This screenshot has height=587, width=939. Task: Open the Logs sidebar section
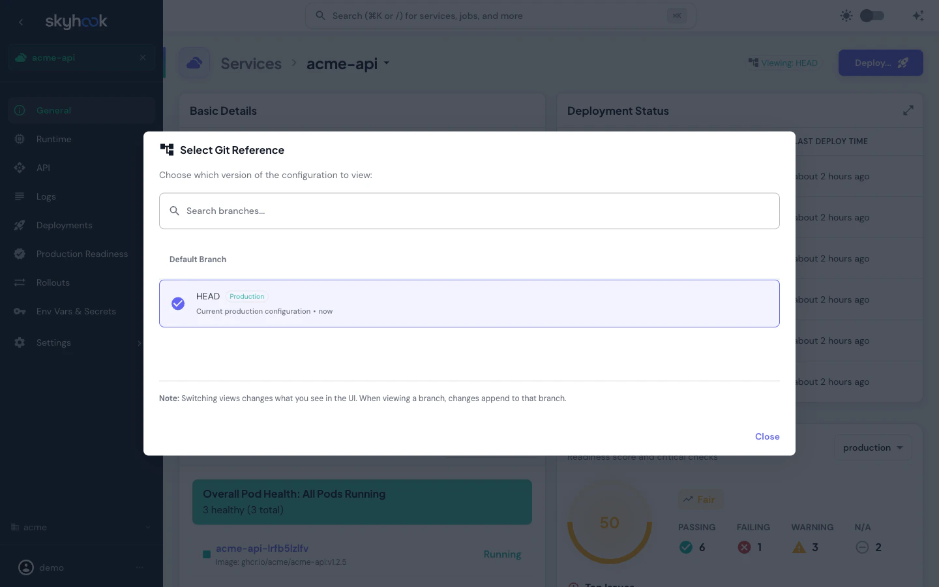[x=81, y=196]
